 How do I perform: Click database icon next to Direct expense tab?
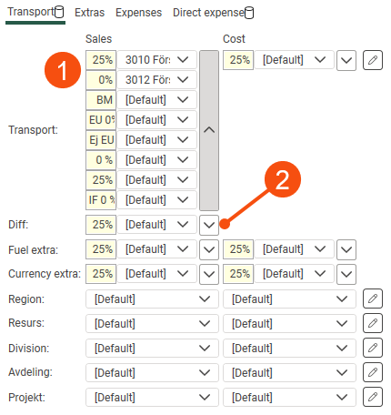point(249,13)
